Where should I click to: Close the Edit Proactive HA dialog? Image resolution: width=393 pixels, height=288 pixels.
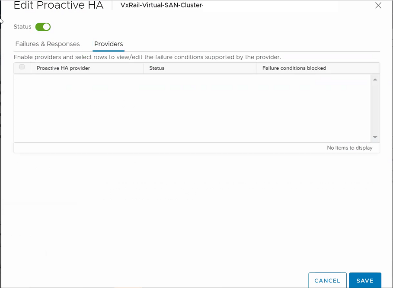[x=378, y=5]
